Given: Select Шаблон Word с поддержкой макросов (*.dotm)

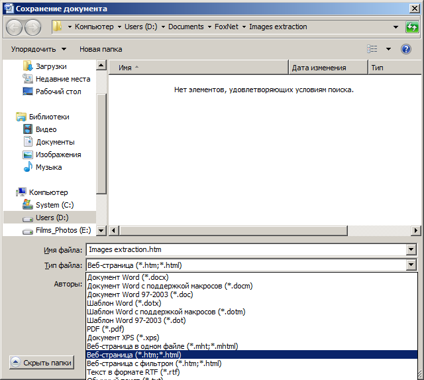Looking at the screenshot, I should tap(252, 312).
